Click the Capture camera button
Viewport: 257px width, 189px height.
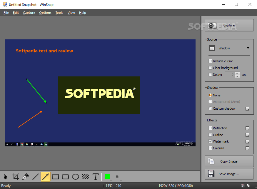coord(229,25)
